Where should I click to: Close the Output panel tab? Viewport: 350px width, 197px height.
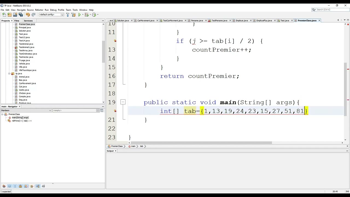coord(115,151)
